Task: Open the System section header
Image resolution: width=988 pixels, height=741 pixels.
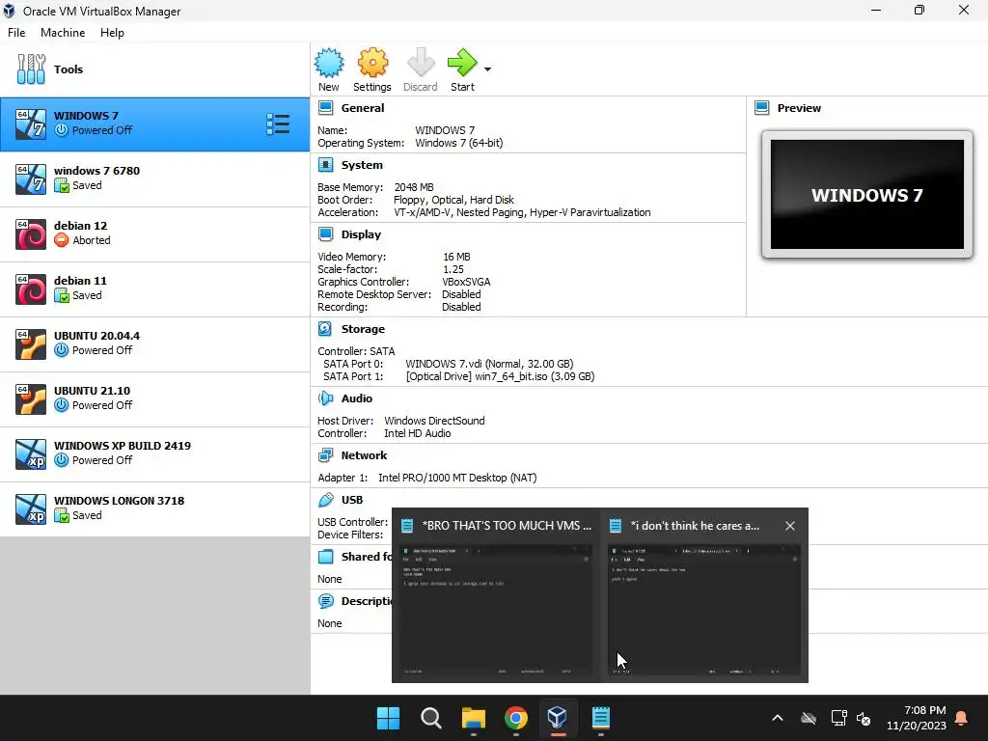Action: tap(362, 165)
